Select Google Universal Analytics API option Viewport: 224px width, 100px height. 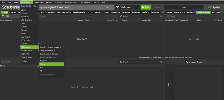pyautogui.click(x=52, y=47)
